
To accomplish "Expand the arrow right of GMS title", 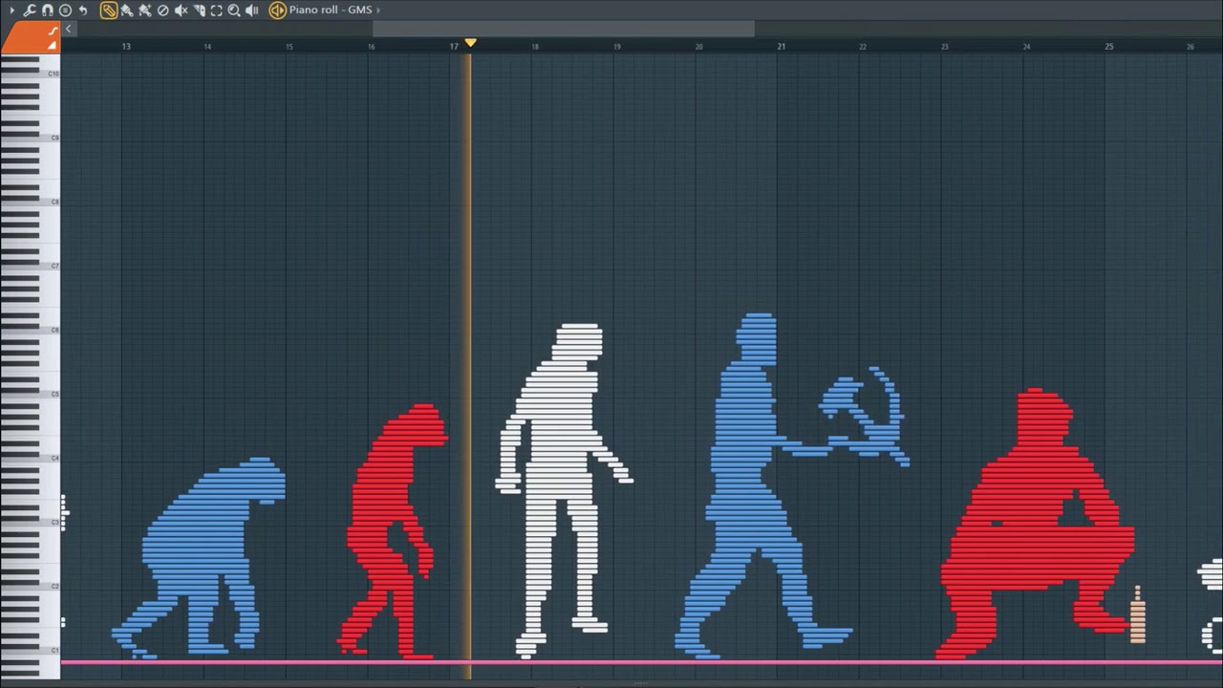I will (378, 10).
